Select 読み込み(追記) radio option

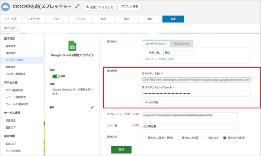pyautogui.click(x=224, y=138)
